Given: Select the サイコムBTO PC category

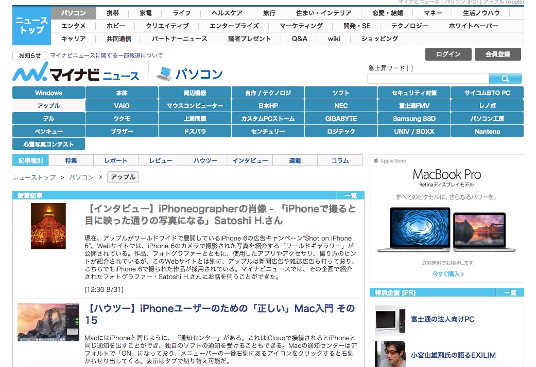Looking at the screenshot, I should (x=487, y=93).
